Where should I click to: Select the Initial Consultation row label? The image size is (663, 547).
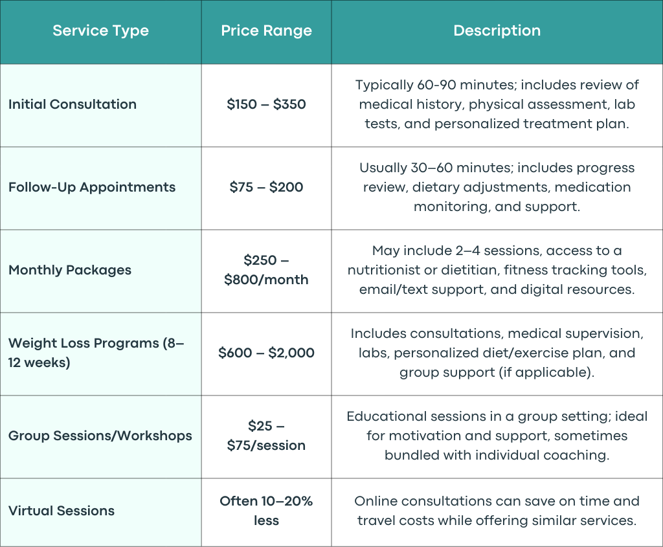73,104
